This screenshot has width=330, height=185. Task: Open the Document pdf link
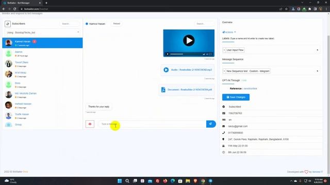coord(190,89)
